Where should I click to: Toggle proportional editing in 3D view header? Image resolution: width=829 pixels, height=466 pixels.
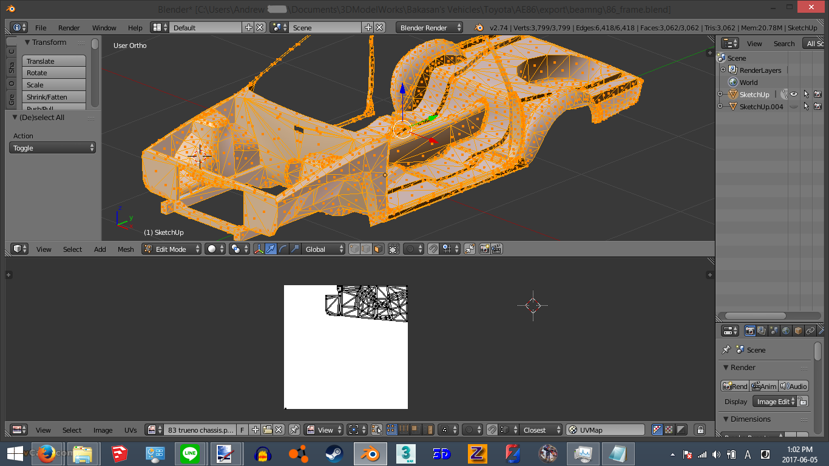click(414, 249)
